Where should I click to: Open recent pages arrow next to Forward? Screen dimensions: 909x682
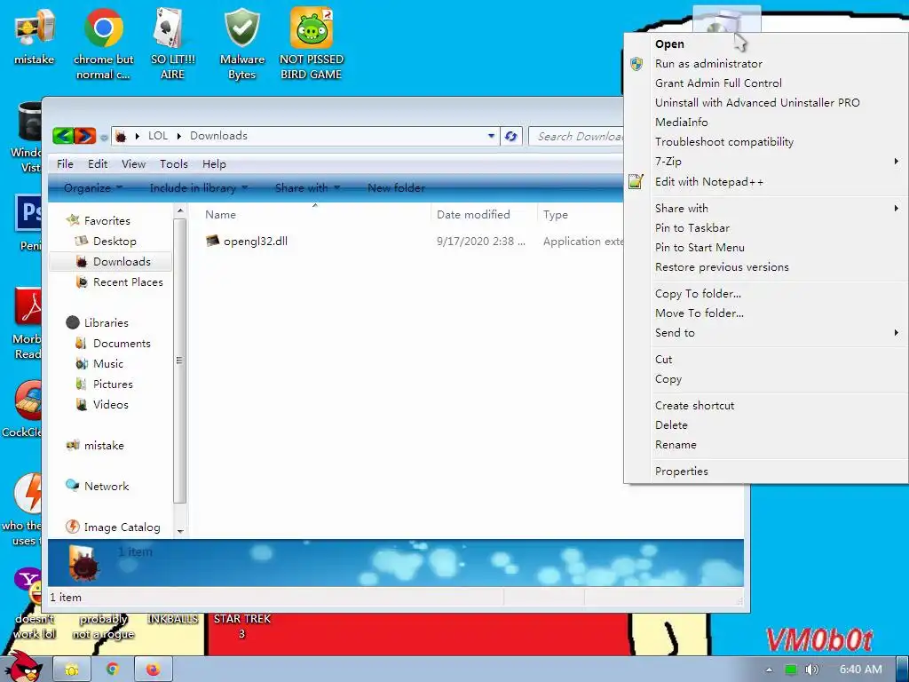(104, 138)
